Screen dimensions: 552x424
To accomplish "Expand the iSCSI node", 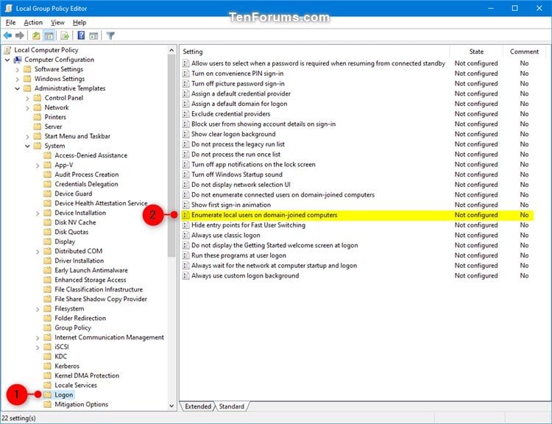I will (x=38, y=347).
